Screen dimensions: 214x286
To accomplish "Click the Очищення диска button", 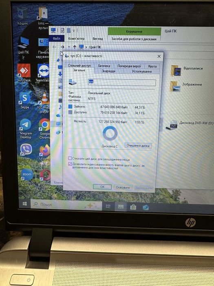I will [138, 145].
